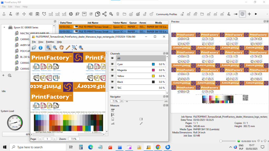The image size is (269, 151).
Task: Toggle visibility of the Black channel
Action: [112, 82]
